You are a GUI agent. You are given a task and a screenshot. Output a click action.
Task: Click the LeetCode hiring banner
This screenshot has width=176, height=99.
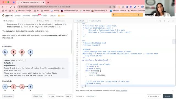click(x=127, y=15)
